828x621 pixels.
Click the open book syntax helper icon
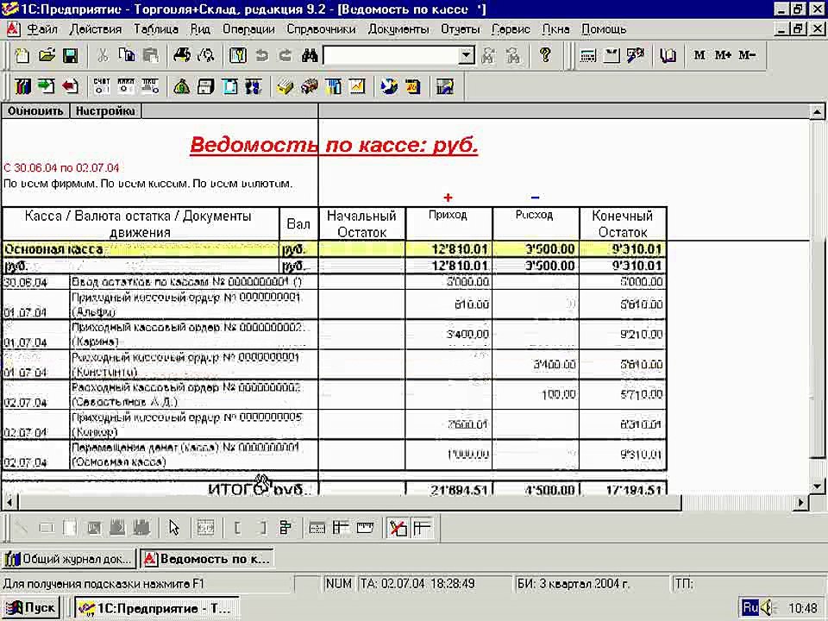(x=668, y=55)
